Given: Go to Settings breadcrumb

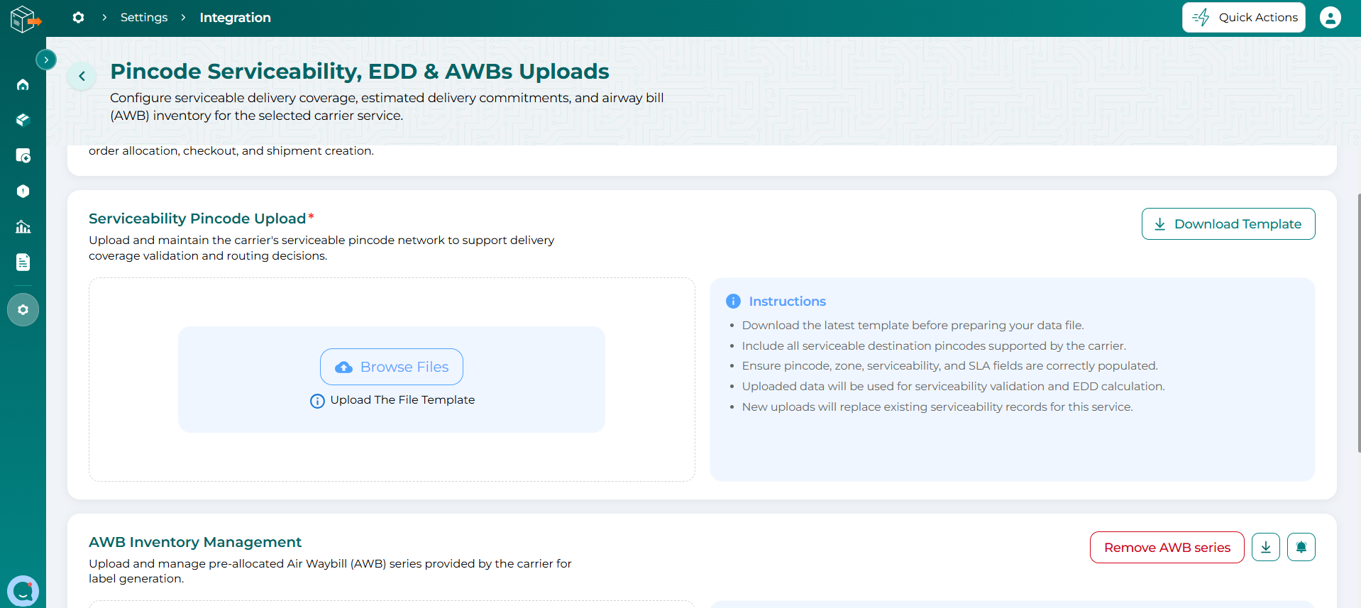Looking at the screenshot, I should 144,17.
